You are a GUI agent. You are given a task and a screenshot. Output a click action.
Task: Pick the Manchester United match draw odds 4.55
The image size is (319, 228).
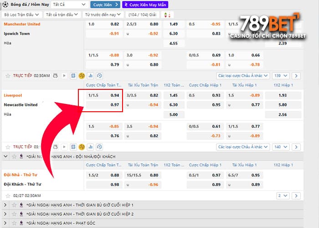point(174,43)
